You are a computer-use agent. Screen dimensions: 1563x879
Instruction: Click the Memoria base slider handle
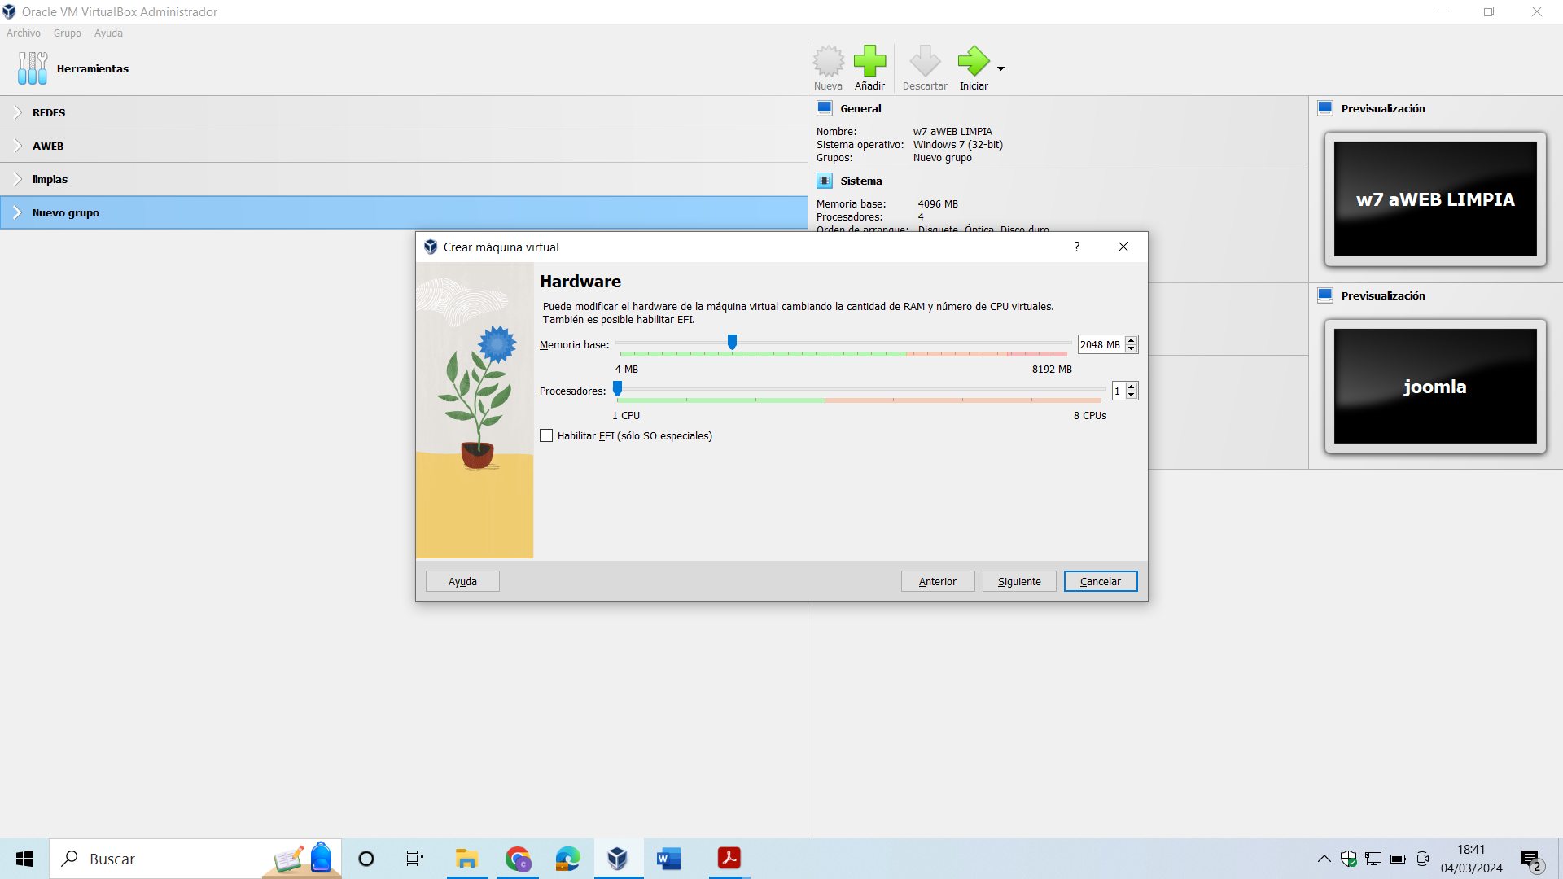(732, 342)
